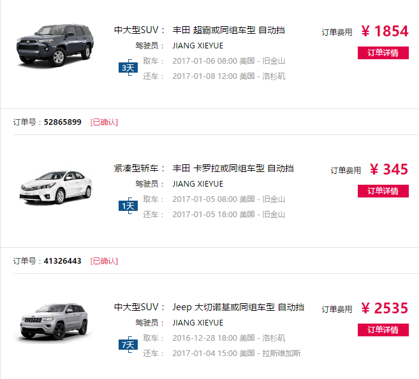Click 已确认 status of order 52865899
Screen dimensions: 419x379
tap(104, 122)
